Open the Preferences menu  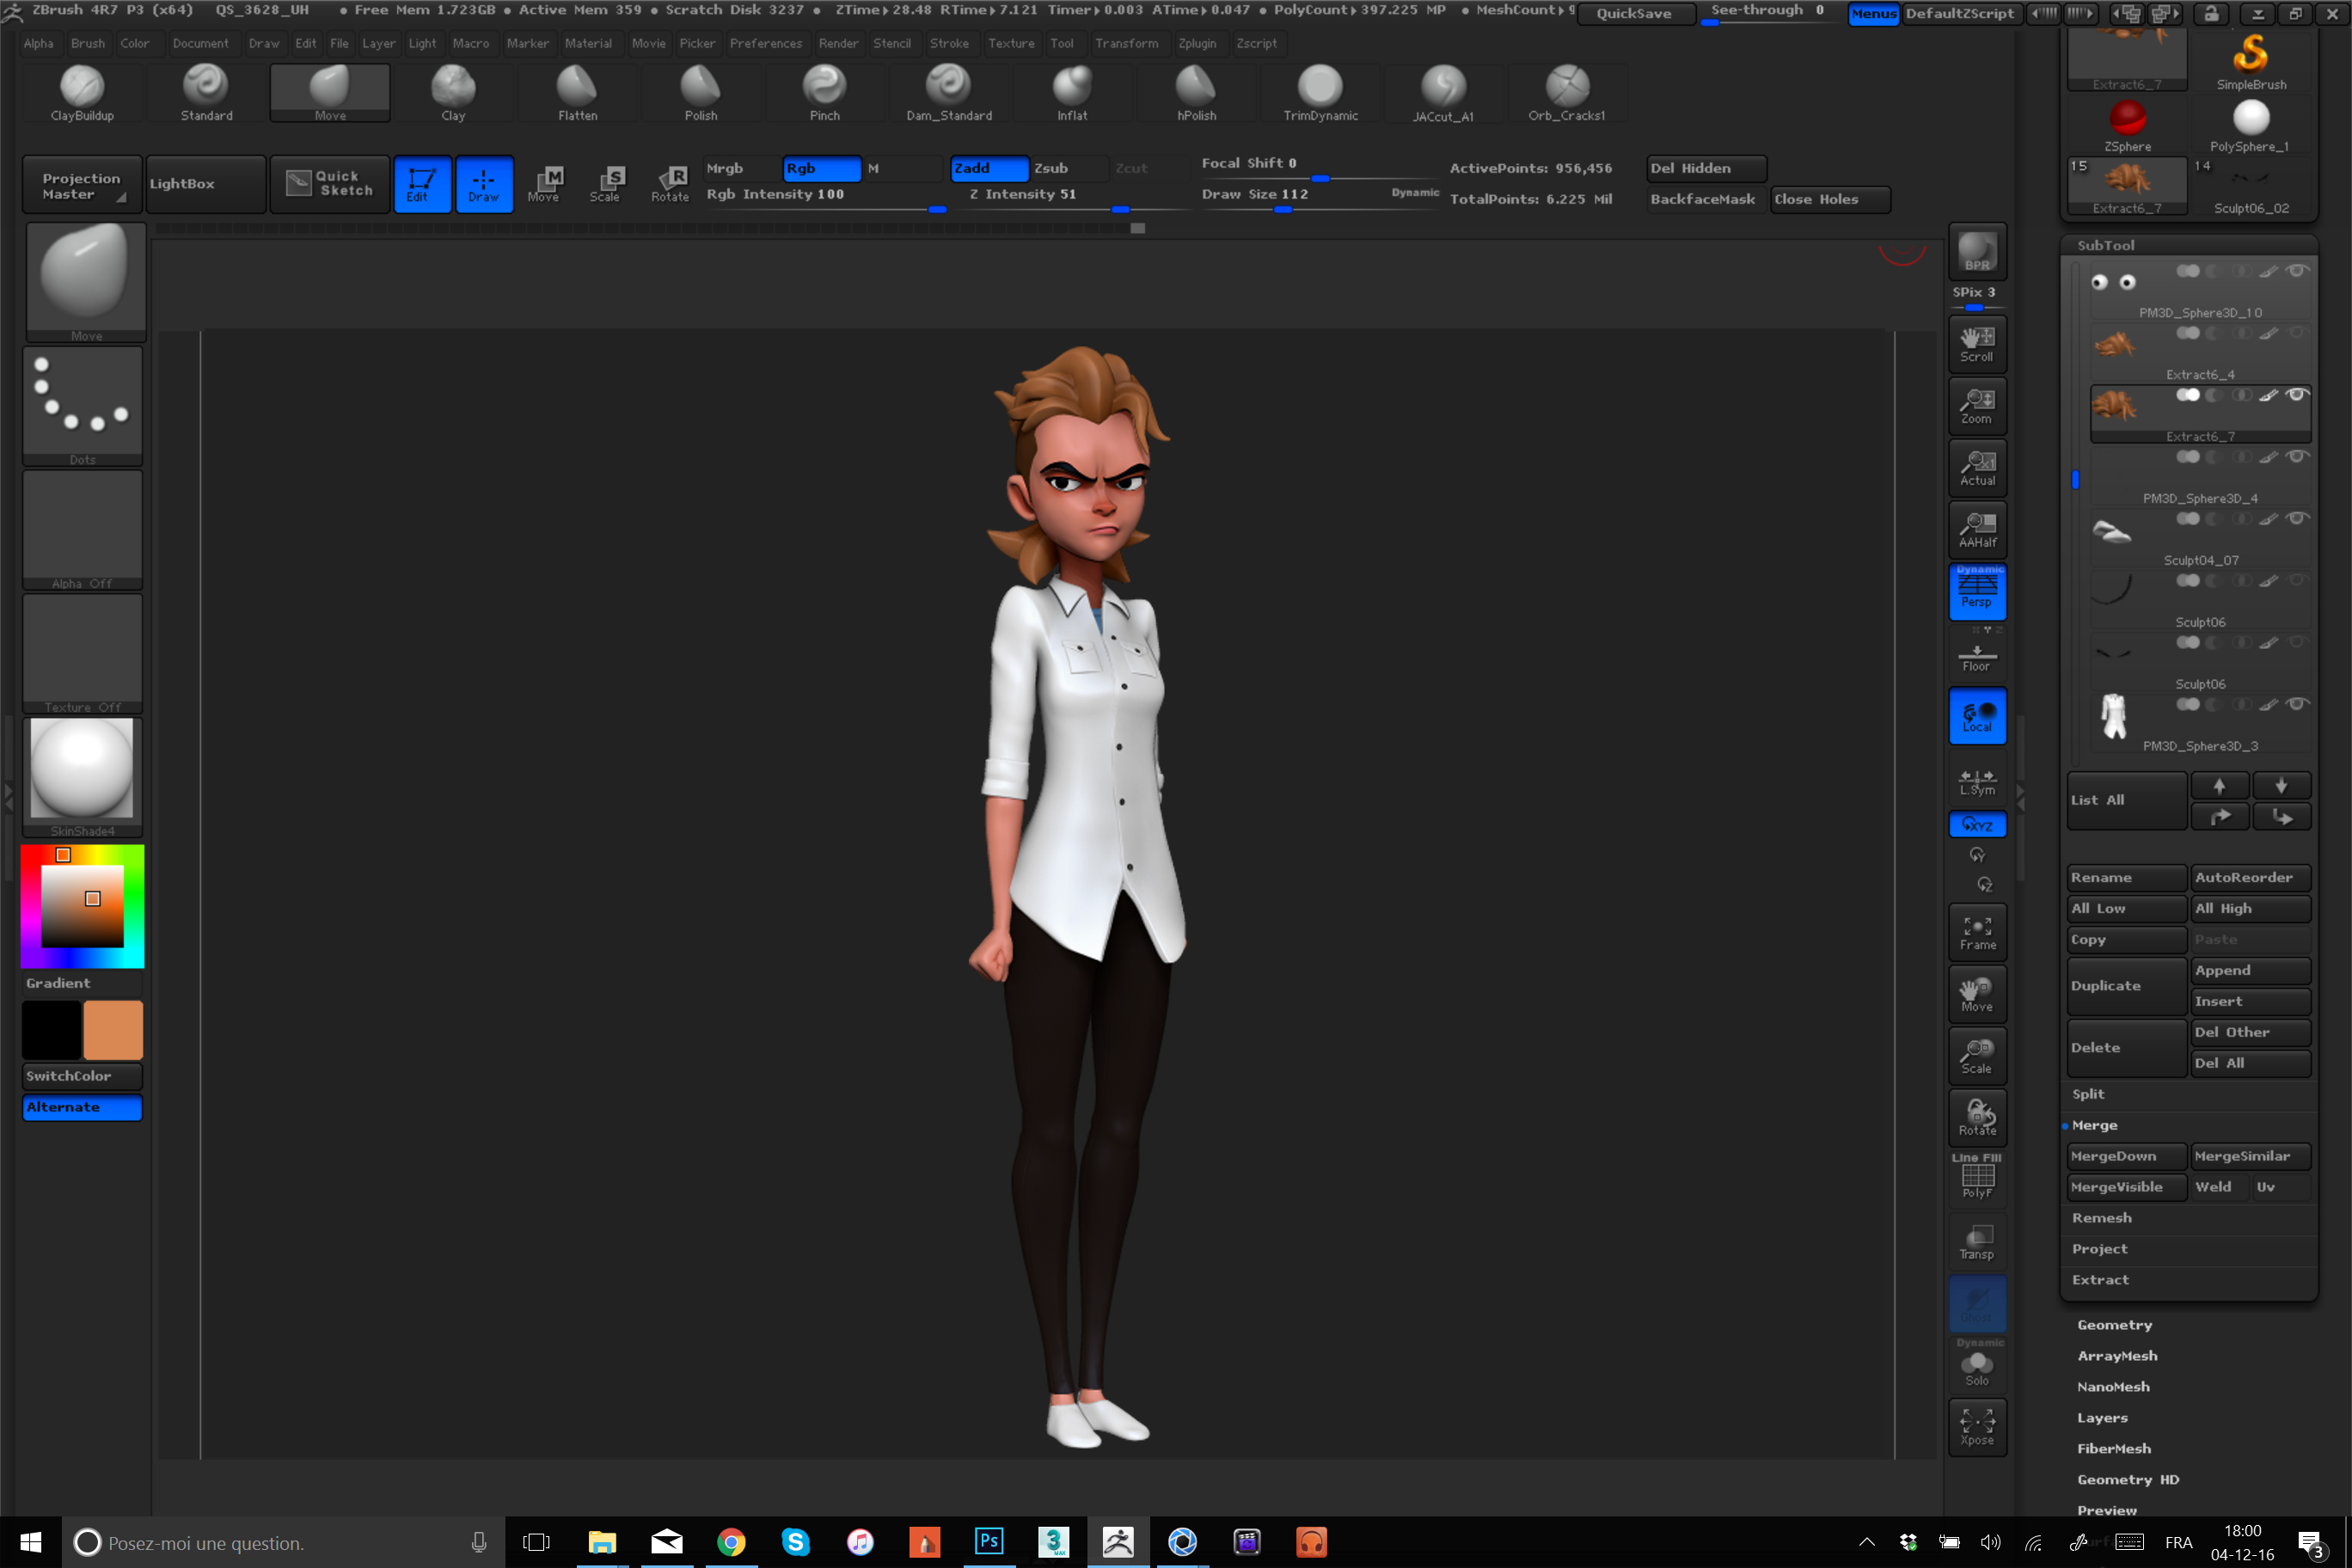coord(766,43)
